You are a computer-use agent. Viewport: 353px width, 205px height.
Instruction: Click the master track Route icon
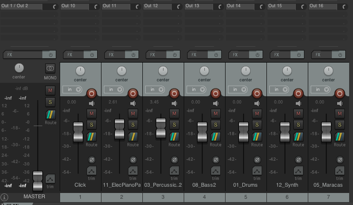[x=50, y=115]
